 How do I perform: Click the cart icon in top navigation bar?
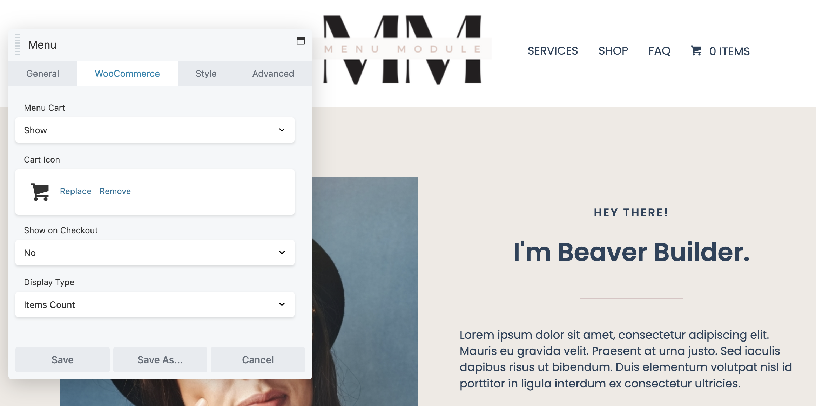point(697,50)
